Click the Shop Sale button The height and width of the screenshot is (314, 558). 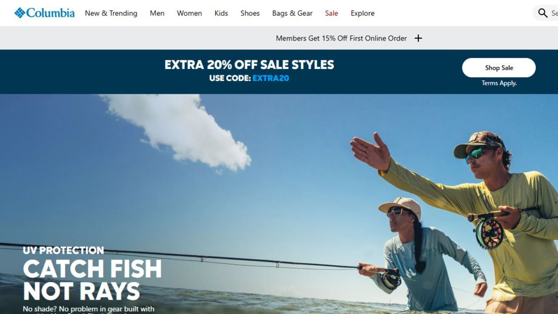[499, 68]
